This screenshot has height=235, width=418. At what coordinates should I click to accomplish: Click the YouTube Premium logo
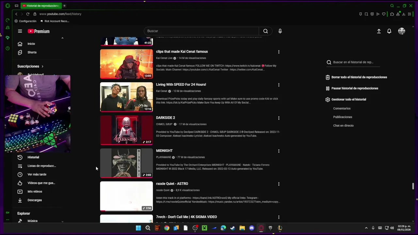39,31
